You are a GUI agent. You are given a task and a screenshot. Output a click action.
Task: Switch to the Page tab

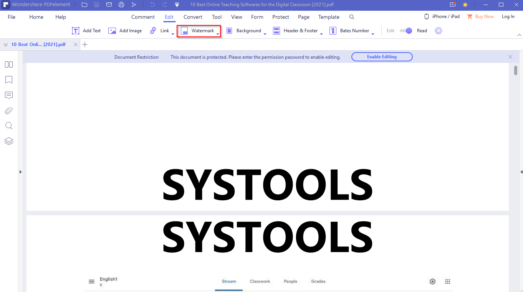(x=304, y=17)
